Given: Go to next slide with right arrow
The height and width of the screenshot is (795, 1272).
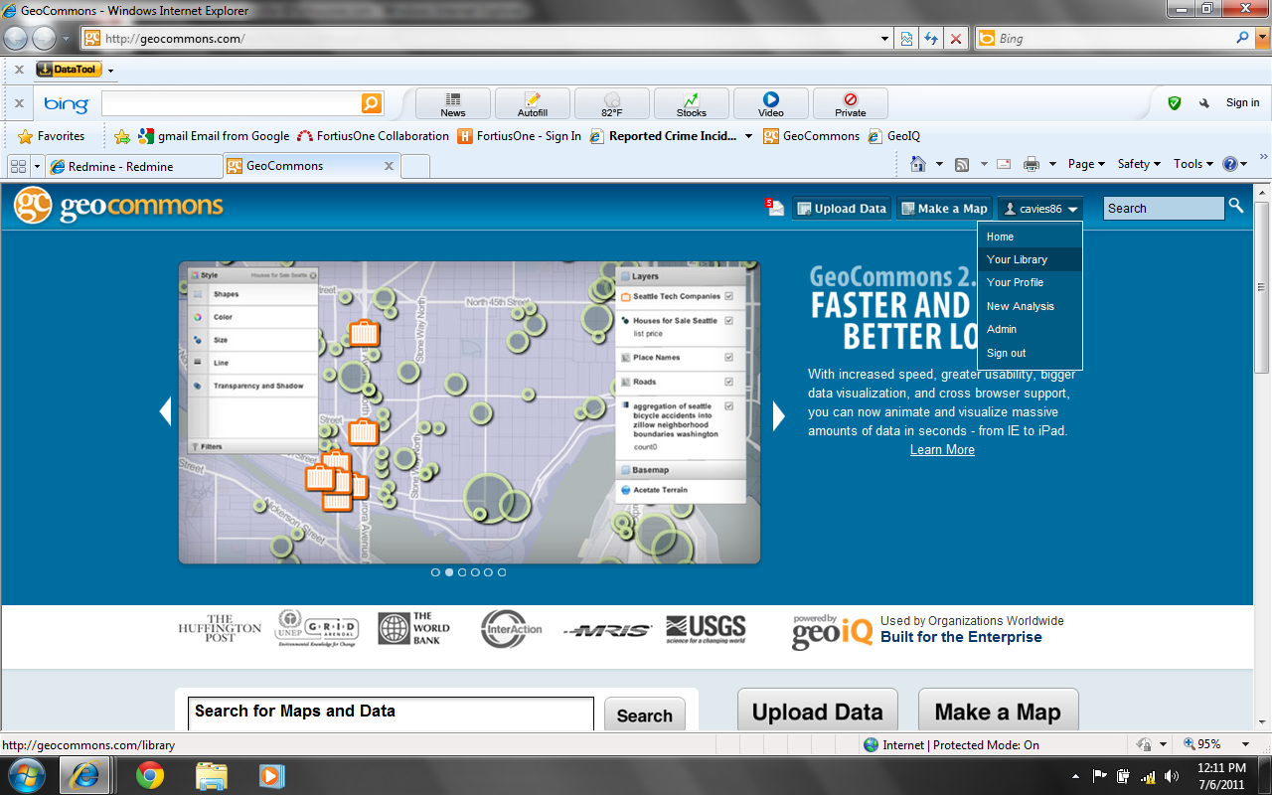Looking at the screenshot, I should click(779, 415).
